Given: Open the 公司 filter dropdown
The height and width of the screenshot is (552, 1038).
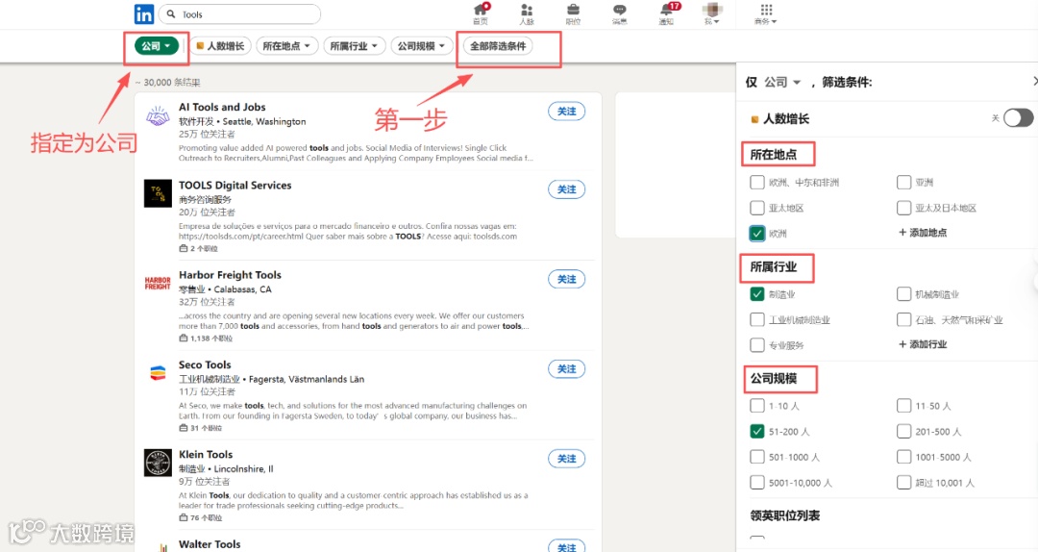Looking at the screenshot, I should click(157, 46).
